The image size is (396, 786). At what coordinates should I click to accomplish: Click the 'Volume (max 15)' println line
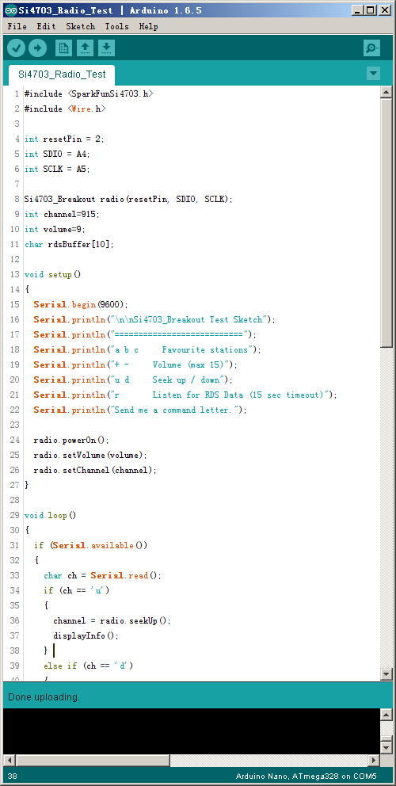[x=136, y=364]
